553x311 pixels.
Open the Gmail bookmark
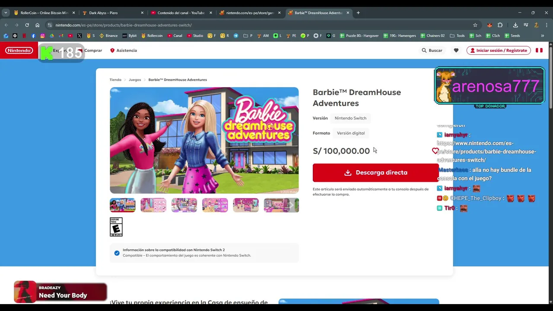(61, 36)
